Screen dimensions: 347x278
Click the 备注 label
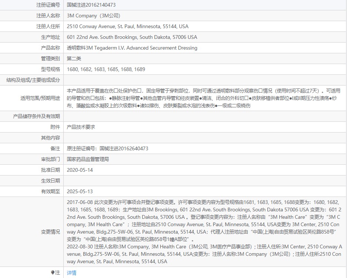[x=55, y=148]
